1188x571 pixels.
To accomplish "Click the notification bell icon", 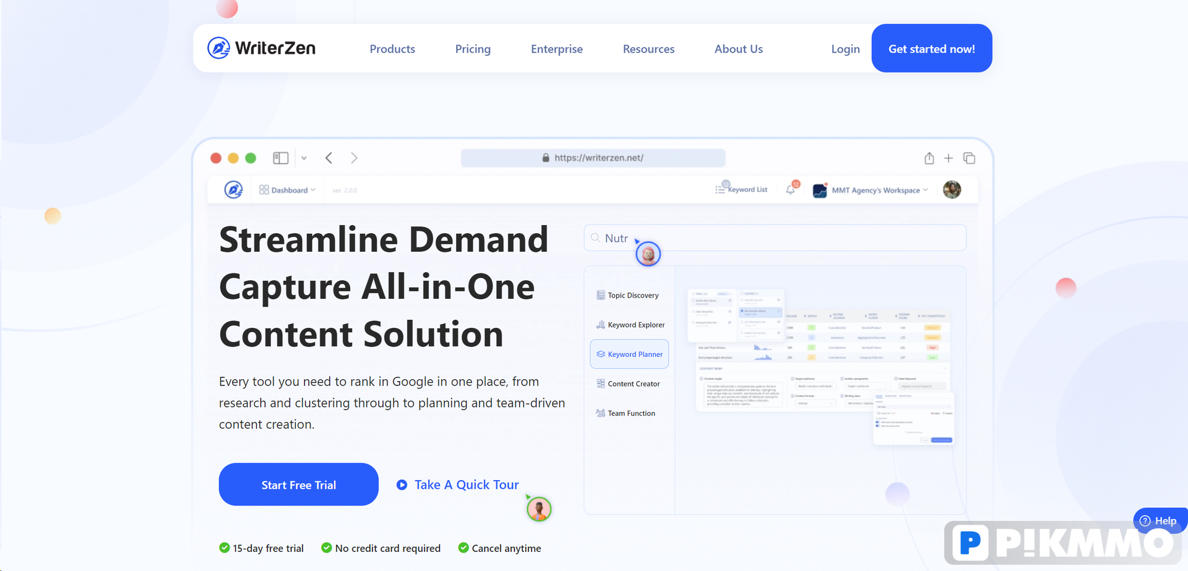I will [790, 190].
